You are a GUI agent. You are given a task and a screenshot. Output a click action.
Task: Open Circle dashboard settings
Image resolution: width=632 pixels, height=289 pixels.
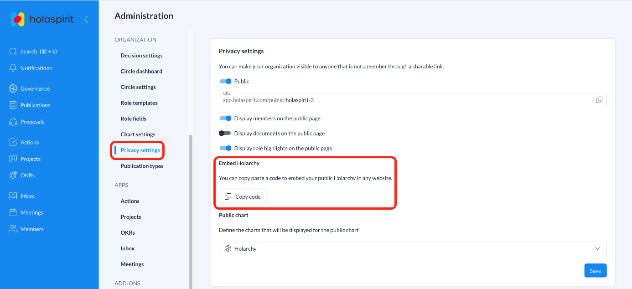click(141, 71)
